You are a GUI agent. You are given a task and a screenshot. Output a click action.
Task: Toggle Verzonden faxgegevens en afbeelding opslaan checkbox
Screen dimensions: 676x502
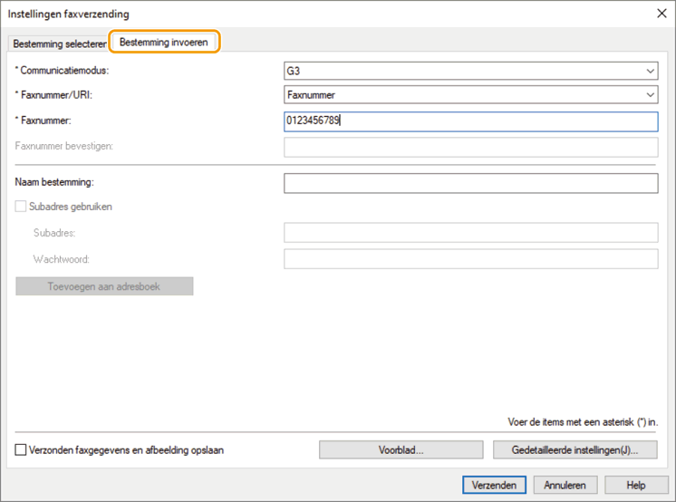click(x=22, y=449)
